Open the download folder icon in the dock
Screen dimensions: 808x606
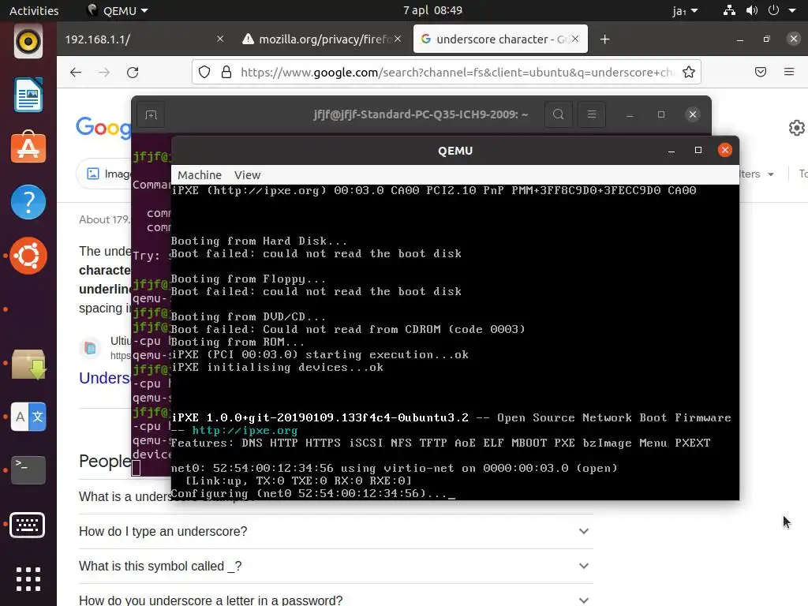28,364
